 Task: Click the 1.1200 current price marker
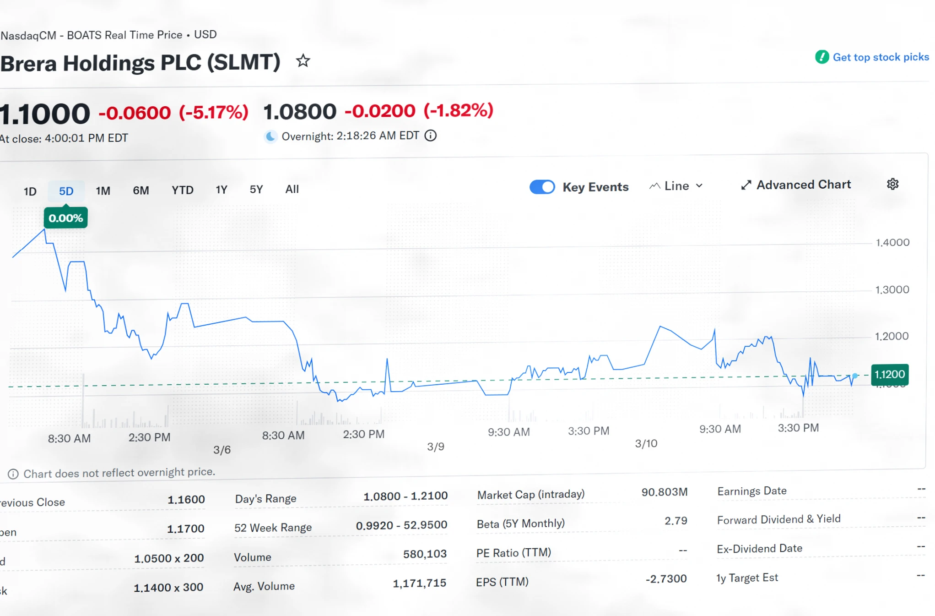[890, 374]
